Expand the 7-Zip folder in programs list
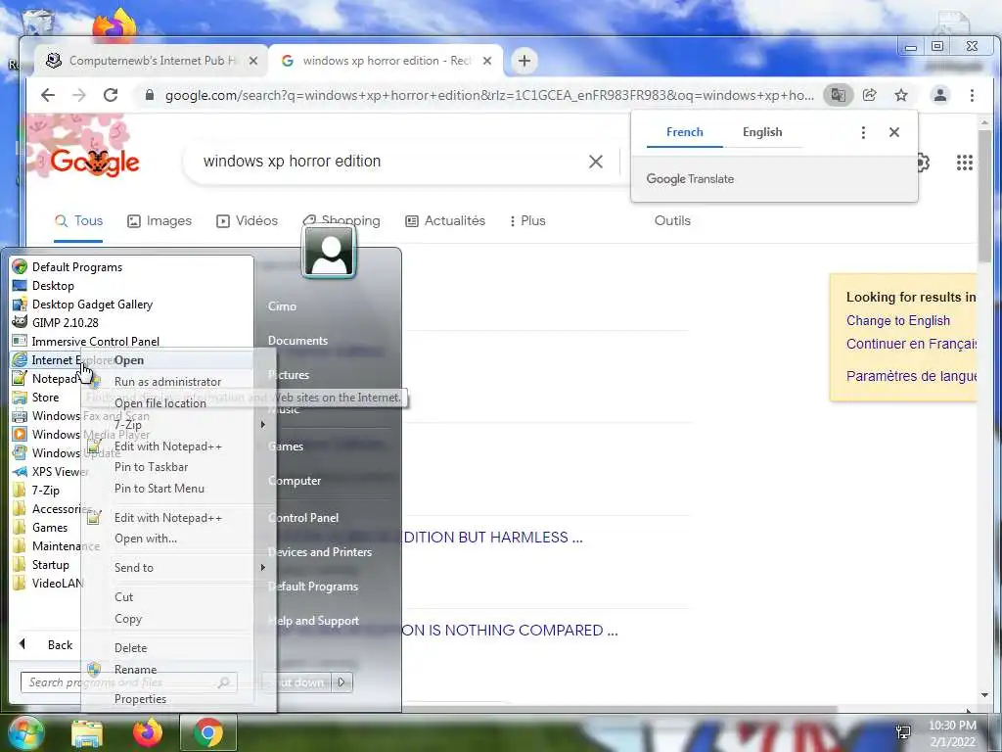 (x=36, y=491)
